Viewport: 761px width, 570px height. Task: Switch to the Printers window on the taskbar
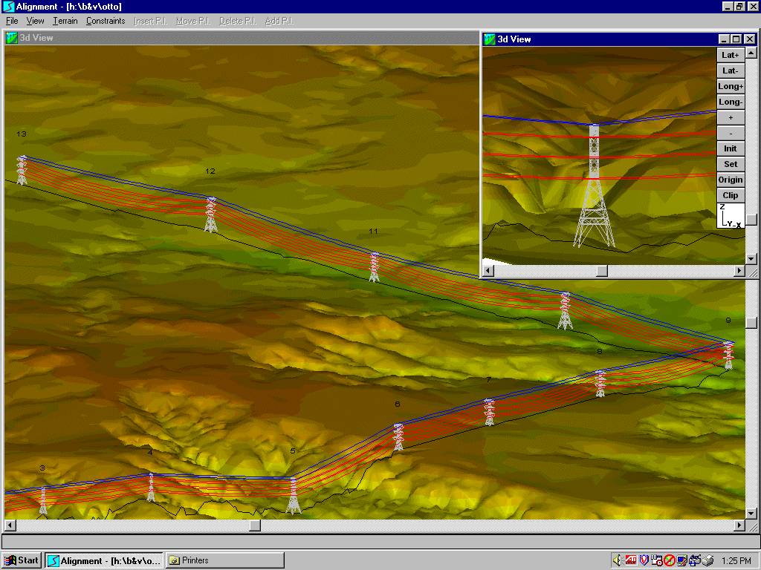click(223, 560)
